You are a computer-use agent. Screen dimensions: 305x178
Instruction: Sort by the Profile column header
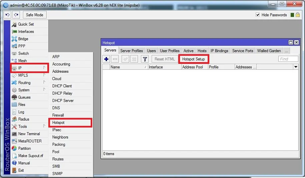click(x=221, y=67)
